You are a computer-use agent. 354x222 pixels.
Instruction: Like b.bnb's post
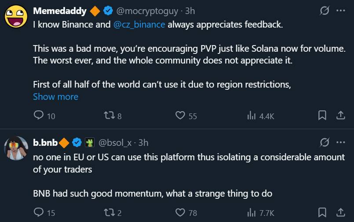coord(180,213)
